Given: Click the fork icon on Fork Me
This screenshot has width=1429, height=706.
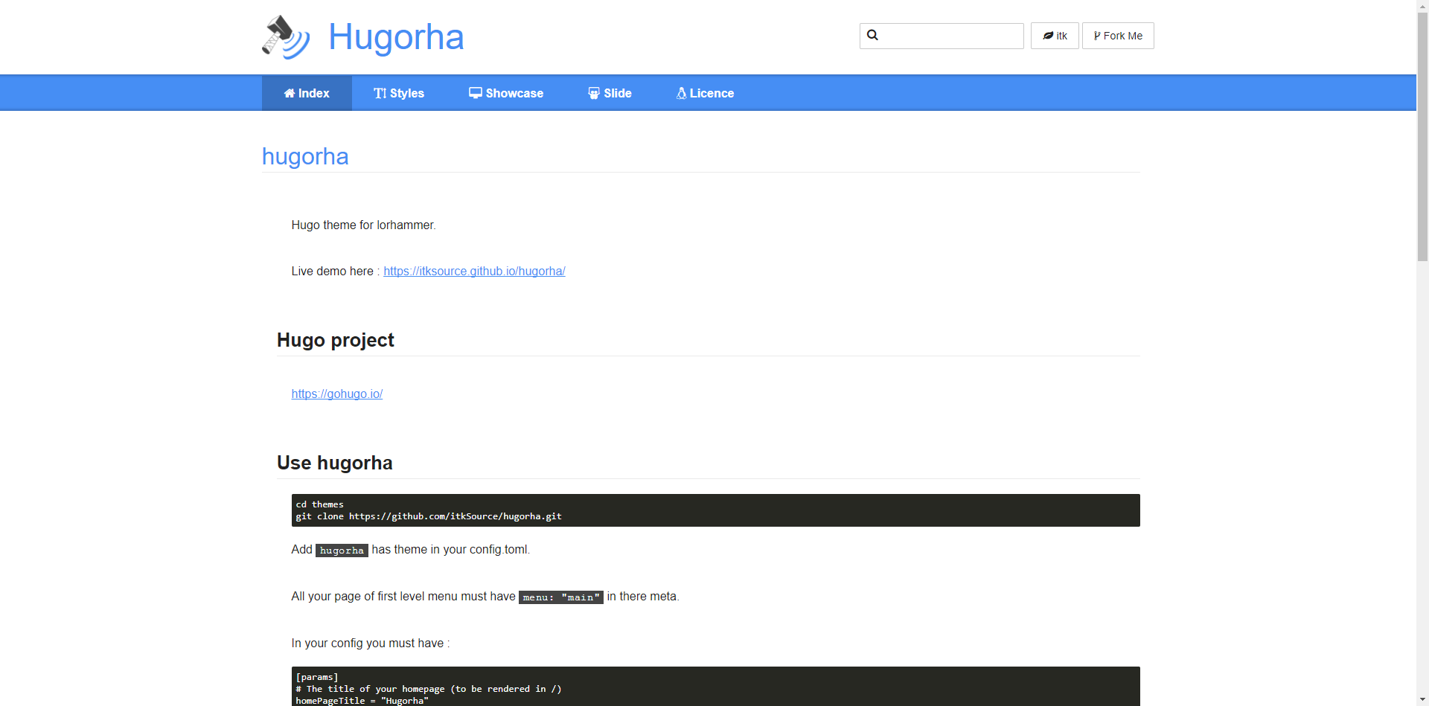Looking at the screenshot, I should [x=1097, y=36].
